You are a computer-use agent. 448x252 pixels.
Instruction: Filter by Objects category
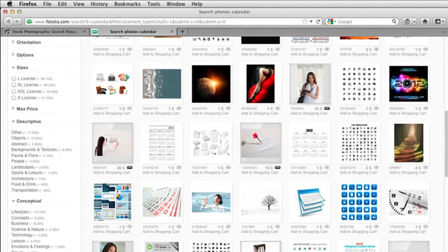[18, 138]
